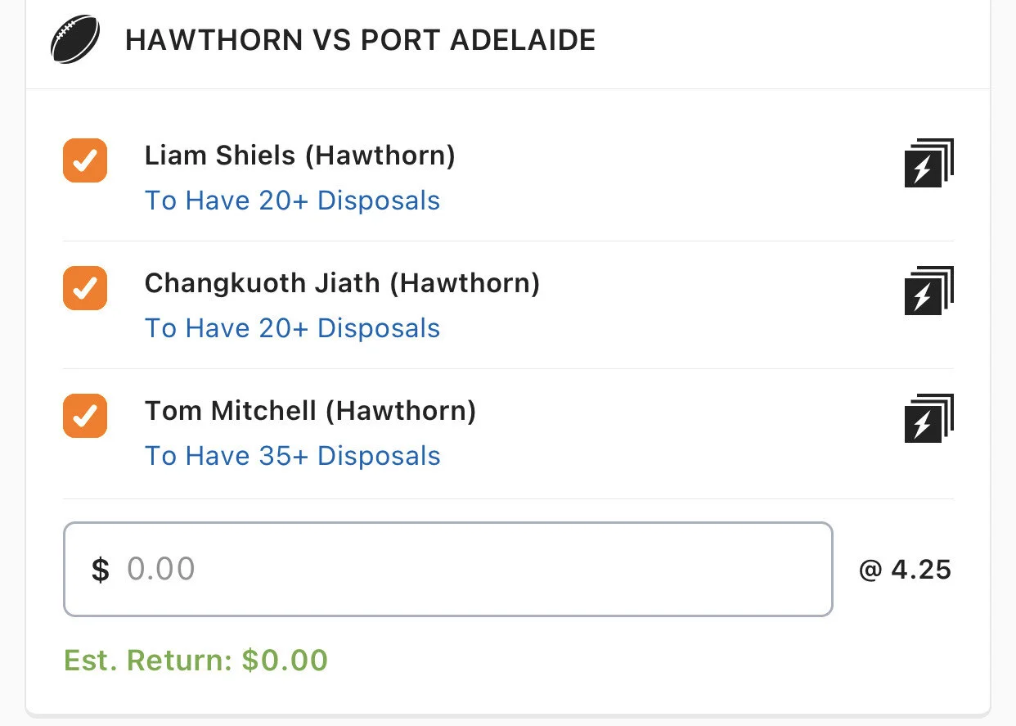The height and width of the screenshot is (726, 1016).
Task: Click the football icon in the match header
Action: 75,39
